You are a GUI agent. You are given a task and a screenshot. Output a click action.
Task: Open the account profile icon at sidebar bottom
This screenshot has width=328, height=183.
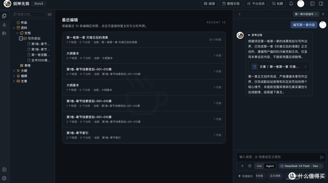coord(4,169)
